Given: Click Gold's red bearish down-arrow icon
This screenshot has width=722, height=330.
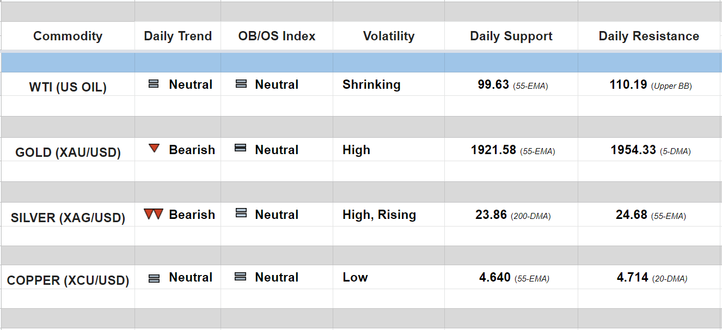Looking at the screenshot, I should (x=154, y=148).
